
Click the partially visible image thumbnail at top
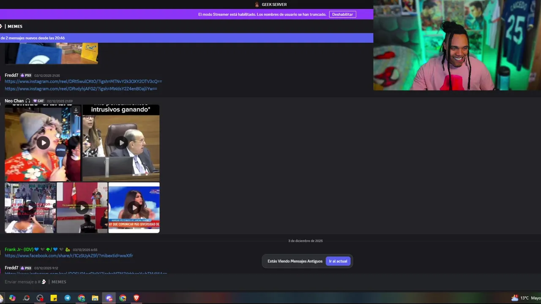pos(51,53)
